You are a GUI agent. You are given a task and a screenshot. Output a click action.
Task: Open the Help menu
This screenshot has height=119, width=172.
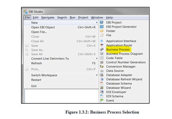(109, 17)
